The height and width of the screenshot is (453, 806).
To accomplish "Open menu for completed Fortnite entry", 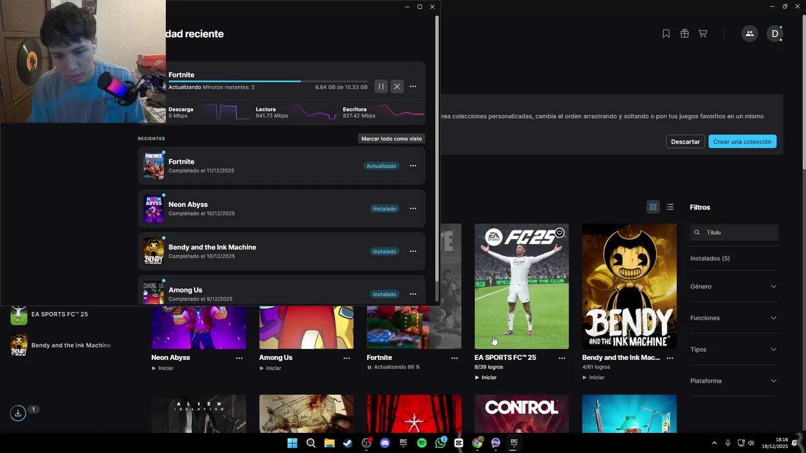I will [413, 166].
